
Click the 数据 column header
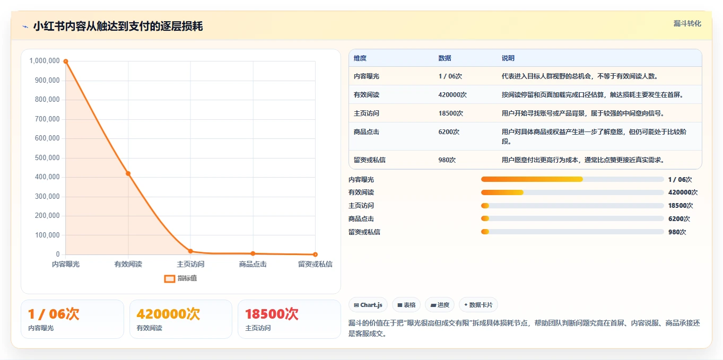(x=445, y=58)
